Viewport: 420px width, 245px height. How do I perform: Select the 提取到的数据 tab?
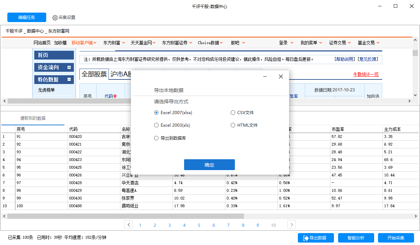(x=33, y=118)
